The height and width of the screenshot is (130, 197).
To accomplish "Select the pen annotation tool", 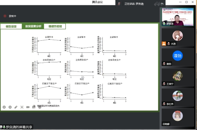I will coord(16,107).
